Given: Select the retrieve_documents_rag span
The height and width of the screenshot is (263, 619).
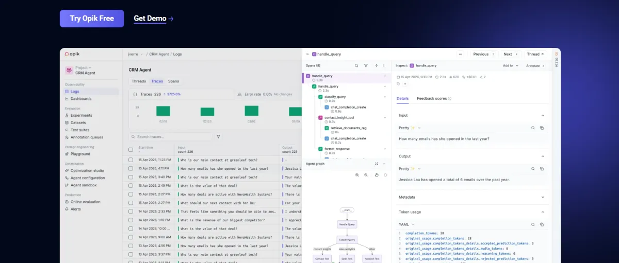Looking at the screenshot, I should (348, 128).
